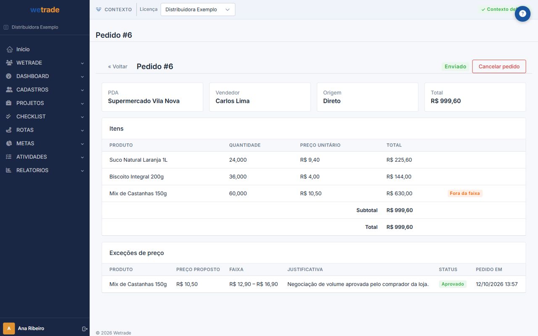Click the ROTAS route icon
This screenshot has width=538, height=336.
point(9,130)
